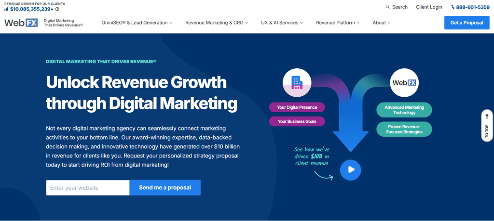Click the Your Business Goals pill

pos(297,121)
